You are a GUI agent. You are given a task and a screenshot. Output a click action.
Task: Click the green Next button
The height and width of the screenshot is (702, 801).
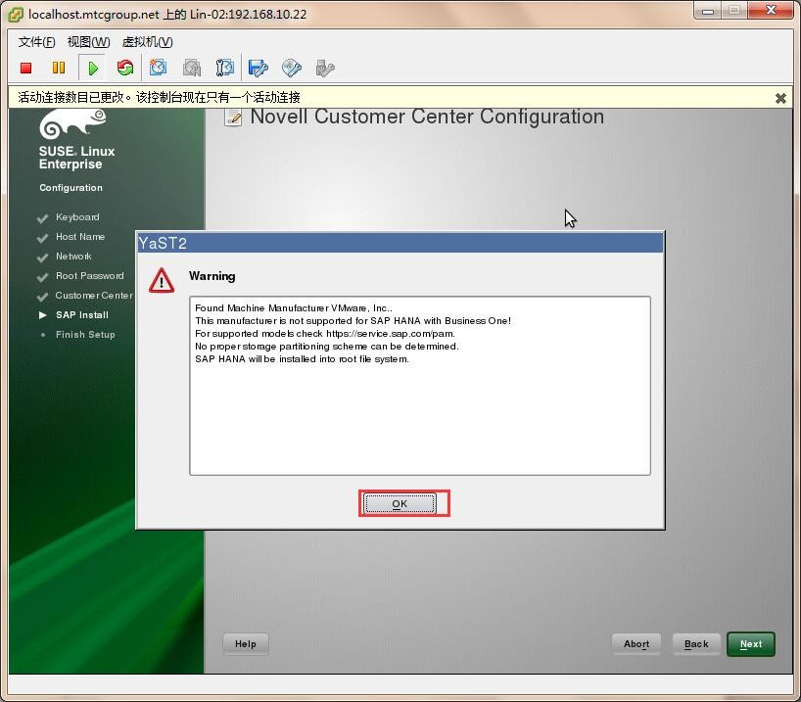(751, 644)
